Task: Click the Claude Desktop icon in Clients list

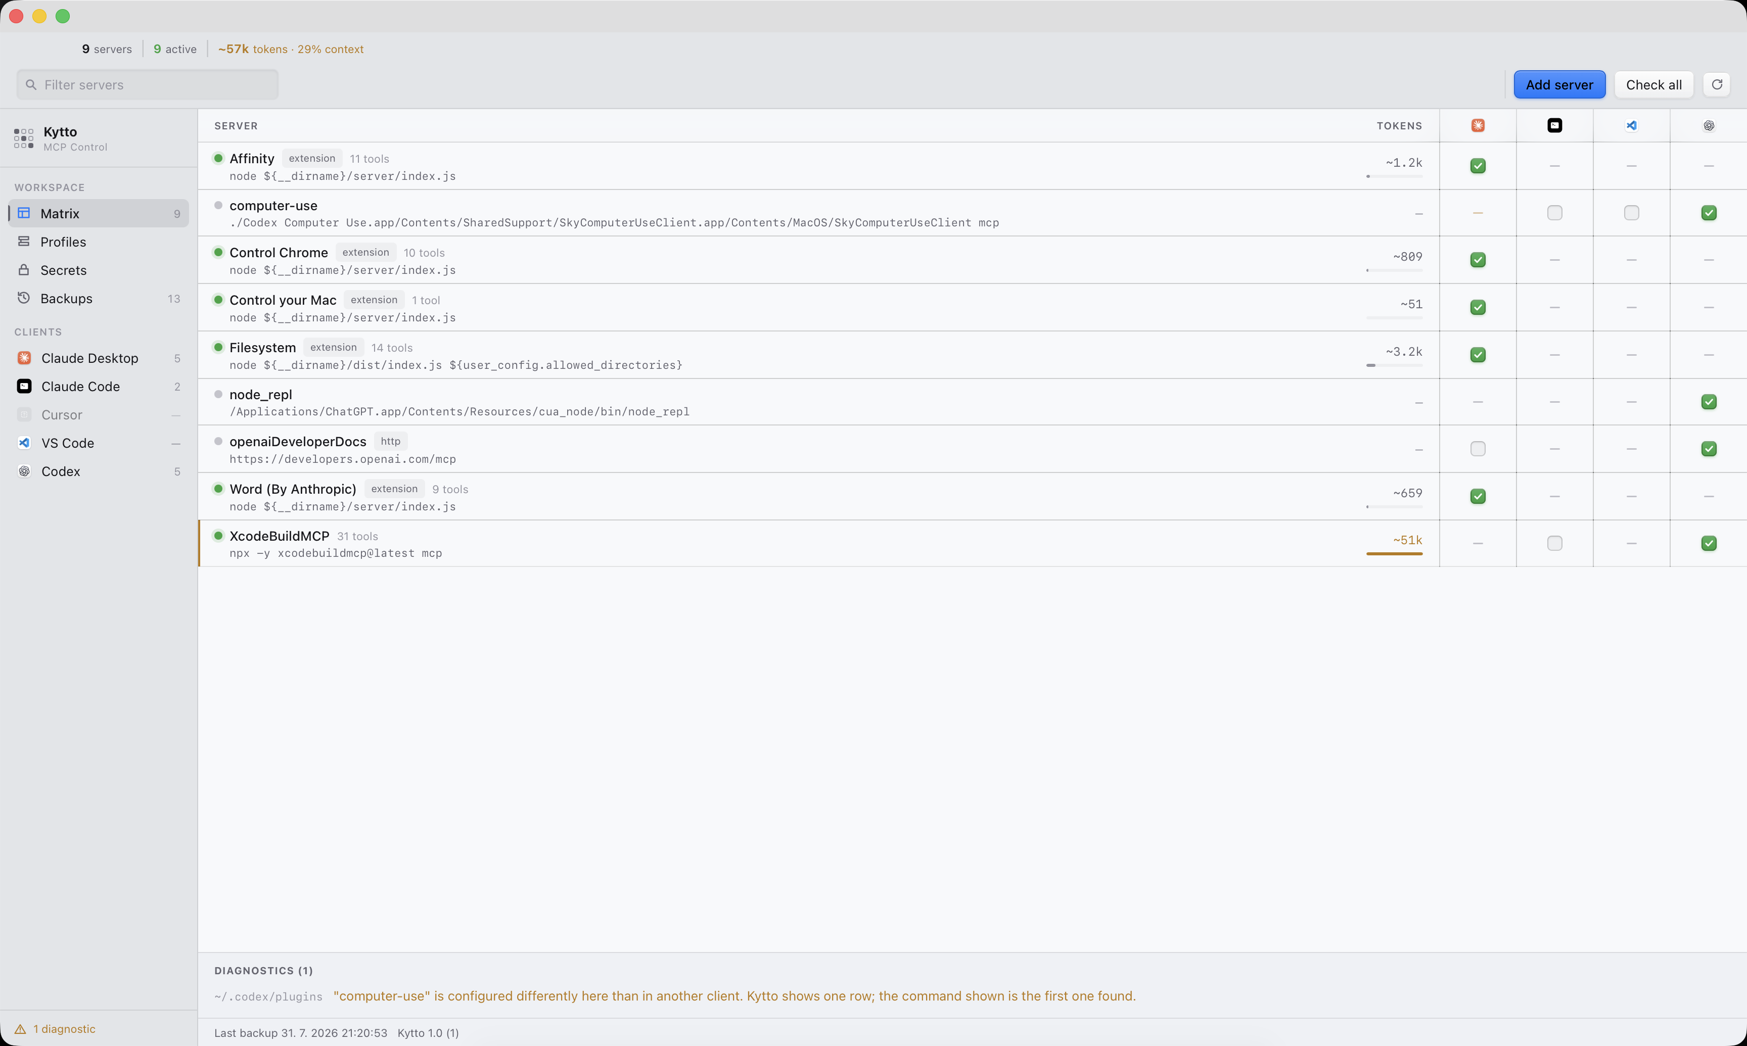Action: (x=25, y=358)
